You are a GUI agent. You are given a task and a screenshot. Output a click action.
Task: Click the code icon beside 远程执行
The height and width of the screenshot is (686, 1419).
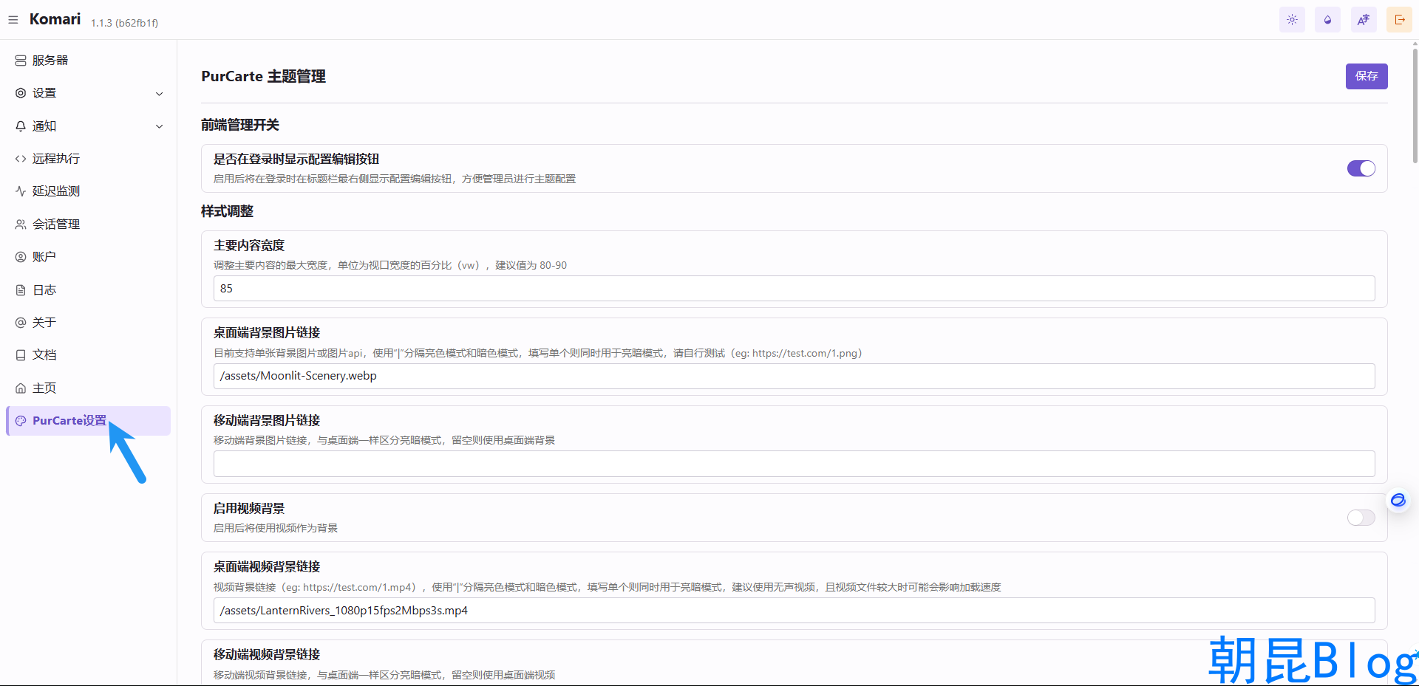(x=21, y=159)
